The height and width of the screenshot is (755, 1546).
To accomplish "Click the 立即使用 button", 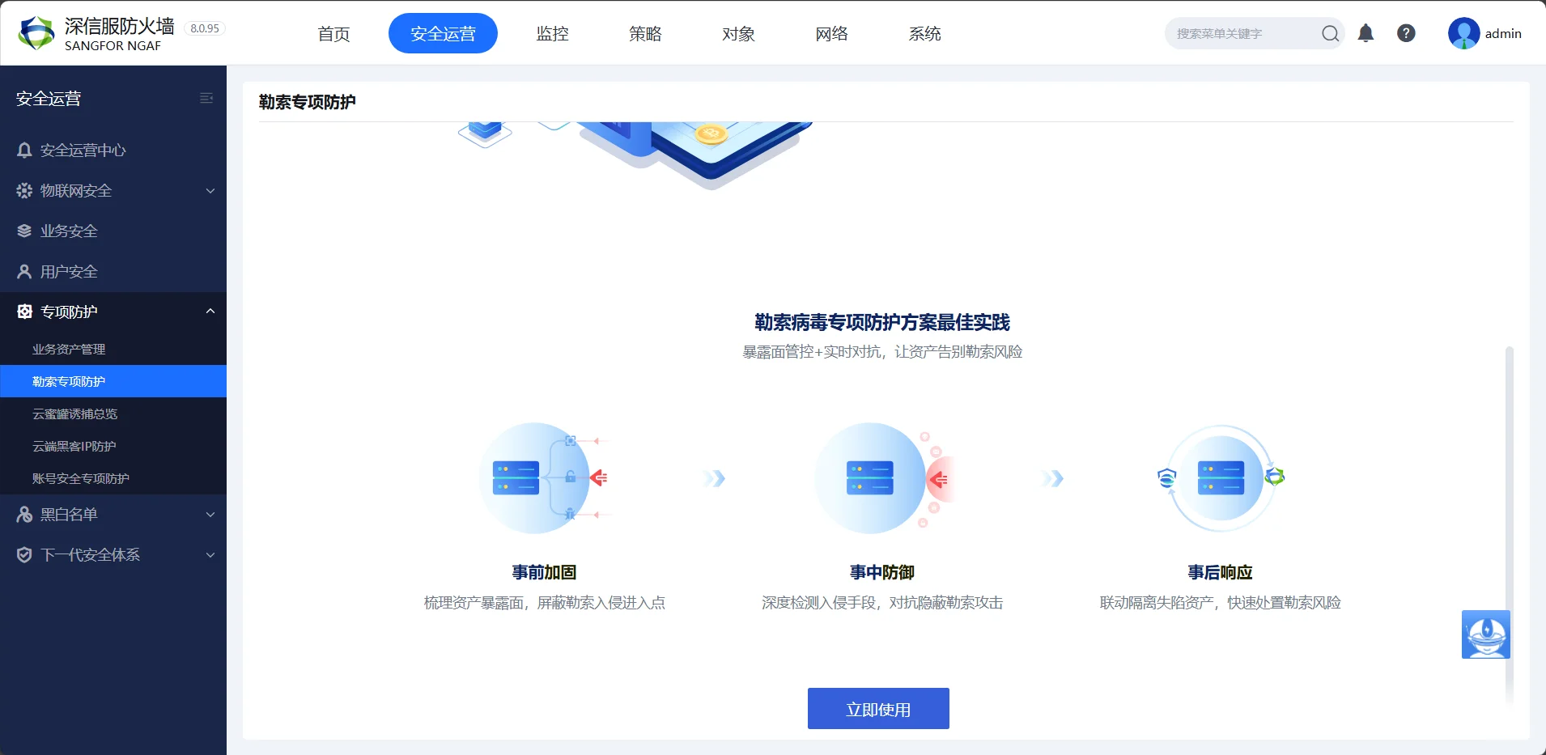I will (877, 708).
